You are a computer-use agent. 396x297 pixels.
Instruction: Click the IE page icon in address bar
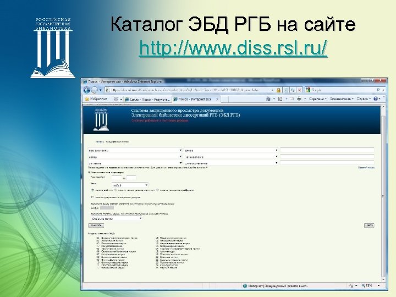107,90
